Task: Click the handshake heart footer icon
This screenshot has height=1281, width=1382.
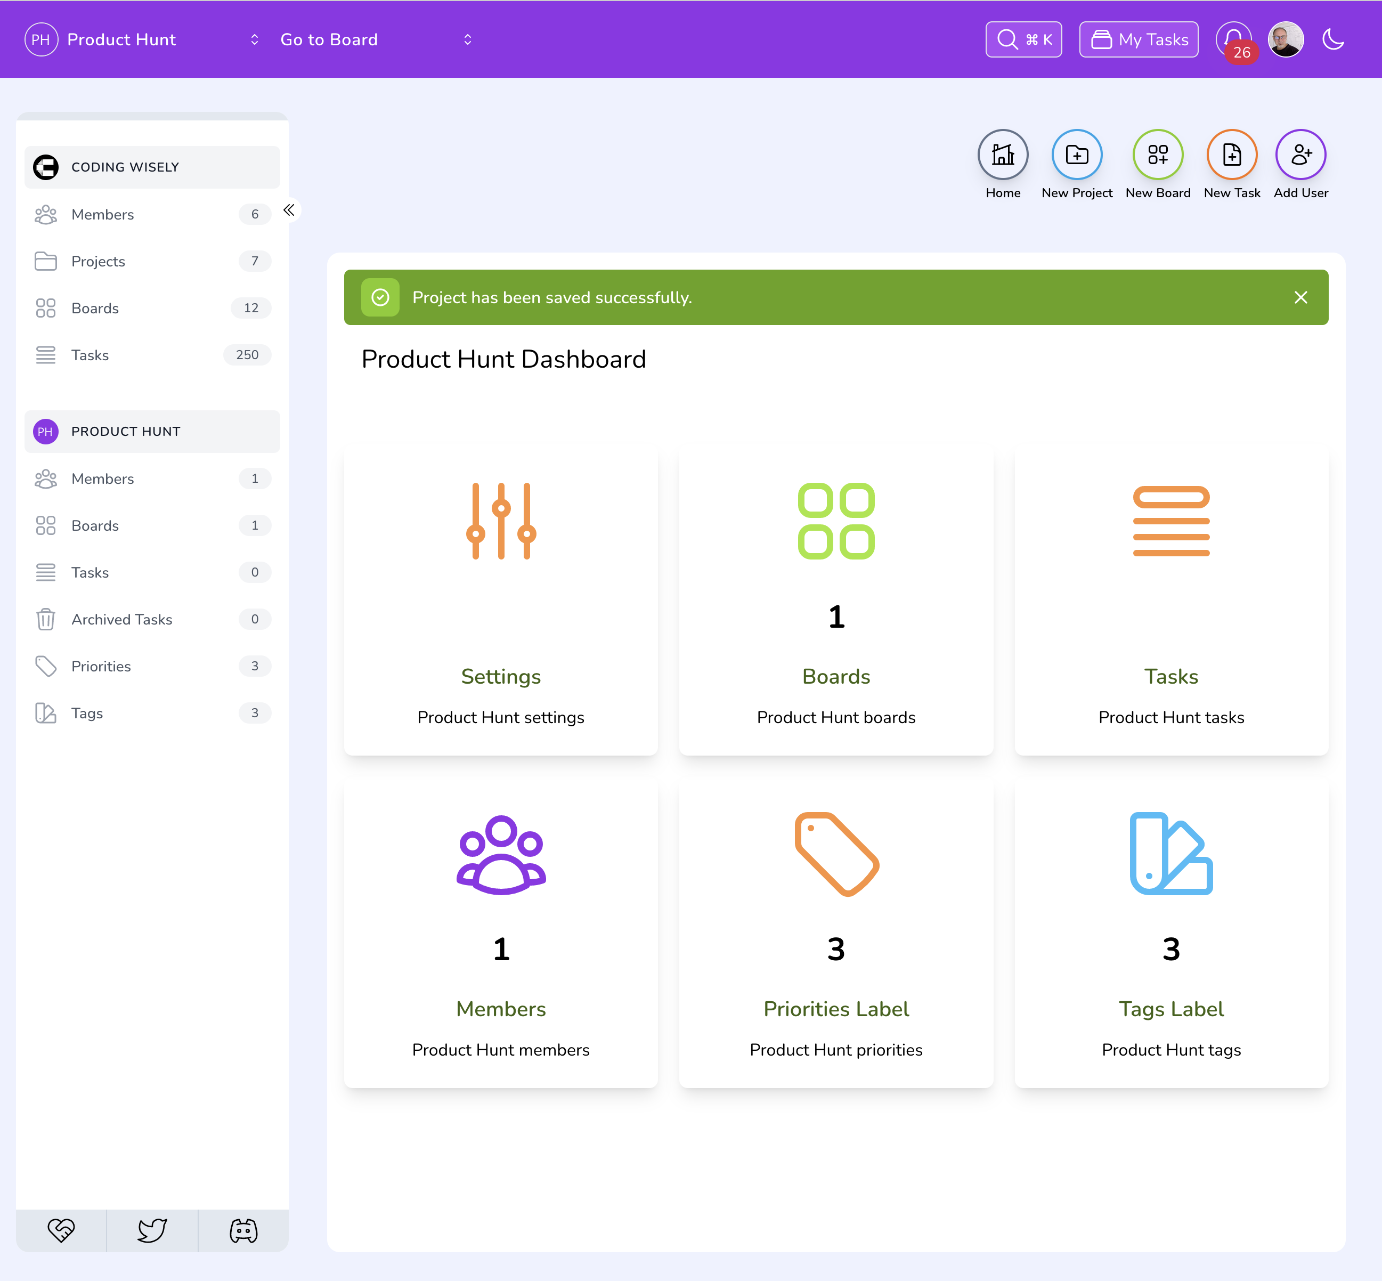Action: tap(61, 1230)
